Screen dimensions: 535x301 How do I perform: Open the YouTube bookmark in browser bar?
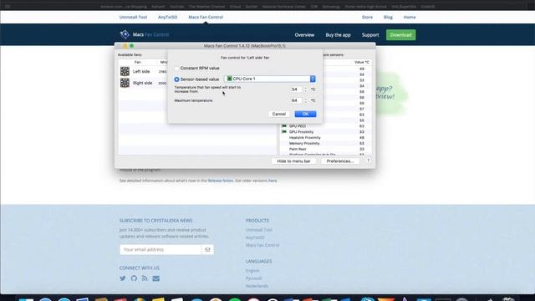[x=176, y=7]
